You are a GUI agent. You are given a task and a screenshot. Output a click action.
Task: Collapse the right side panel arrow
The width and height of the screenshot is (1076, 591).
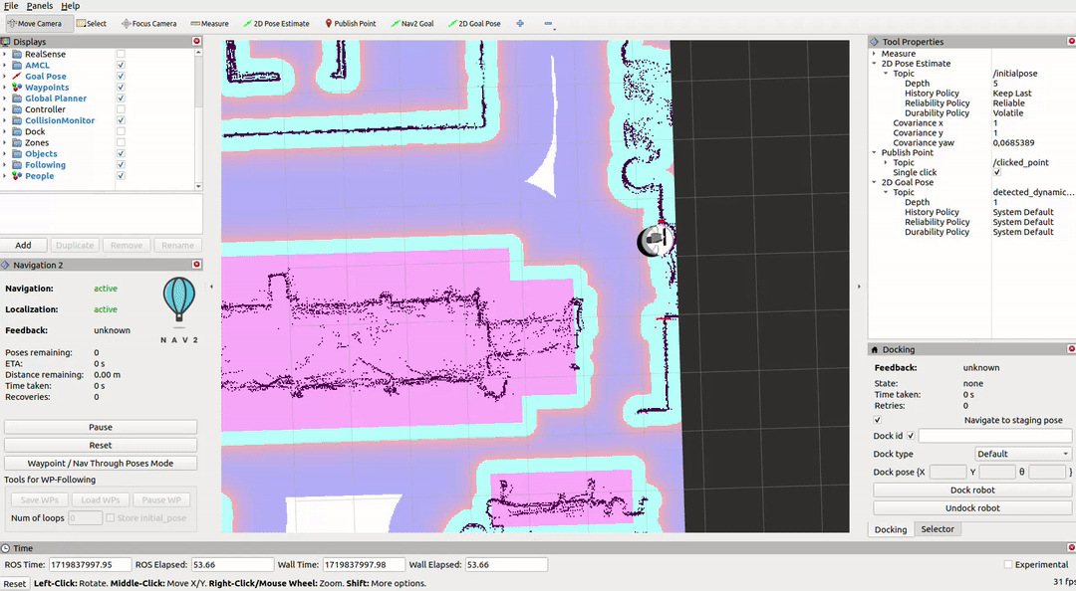point(859,287)
